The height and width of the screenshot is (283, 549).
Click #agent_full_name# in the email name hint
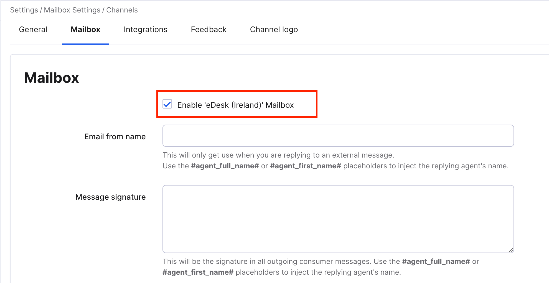[225, 166]
